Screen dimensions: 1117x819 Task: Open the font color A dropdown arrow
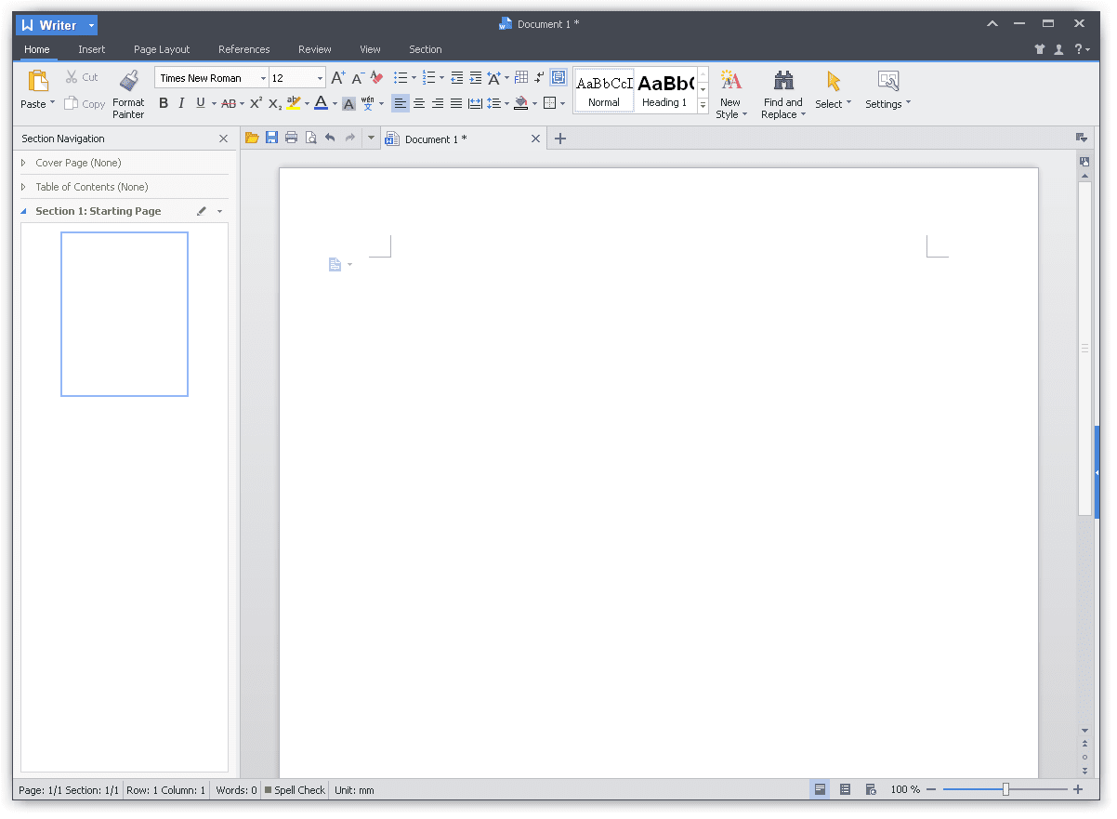tap(335, 103)
